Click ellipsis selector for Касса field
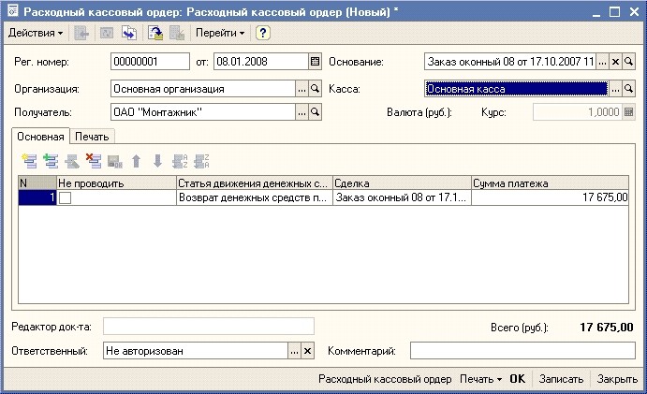The height and width of the screenshot is (394, 647). click(615, 89)
